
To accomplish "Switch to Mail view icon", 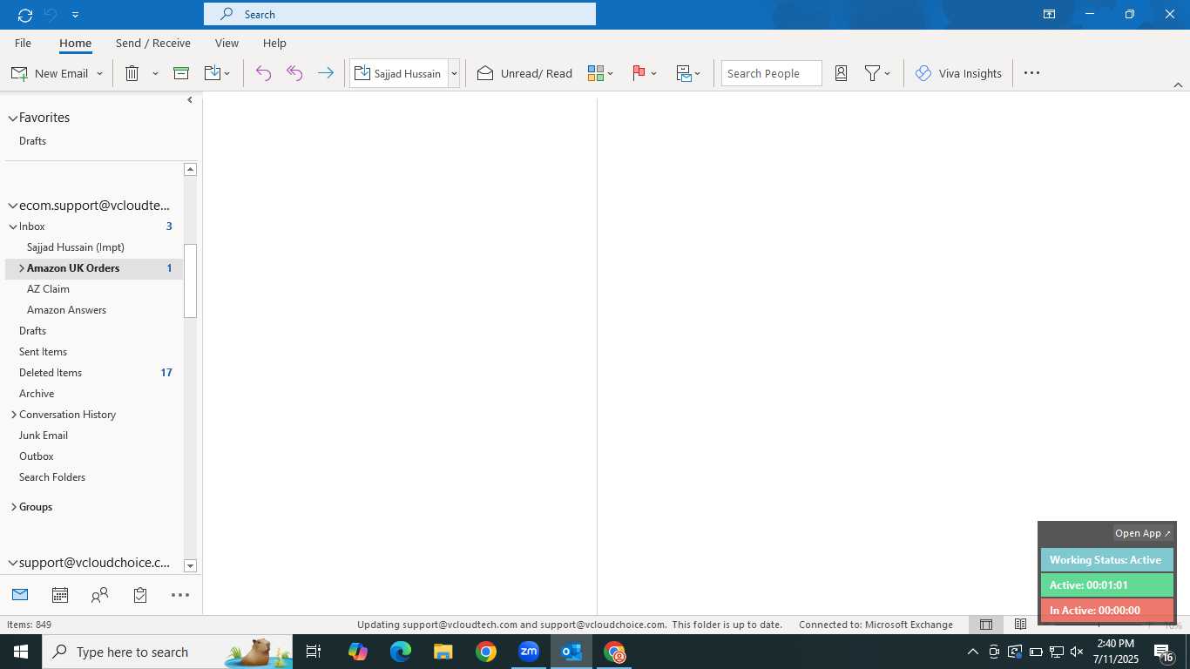I will click(x=20, y=595).
